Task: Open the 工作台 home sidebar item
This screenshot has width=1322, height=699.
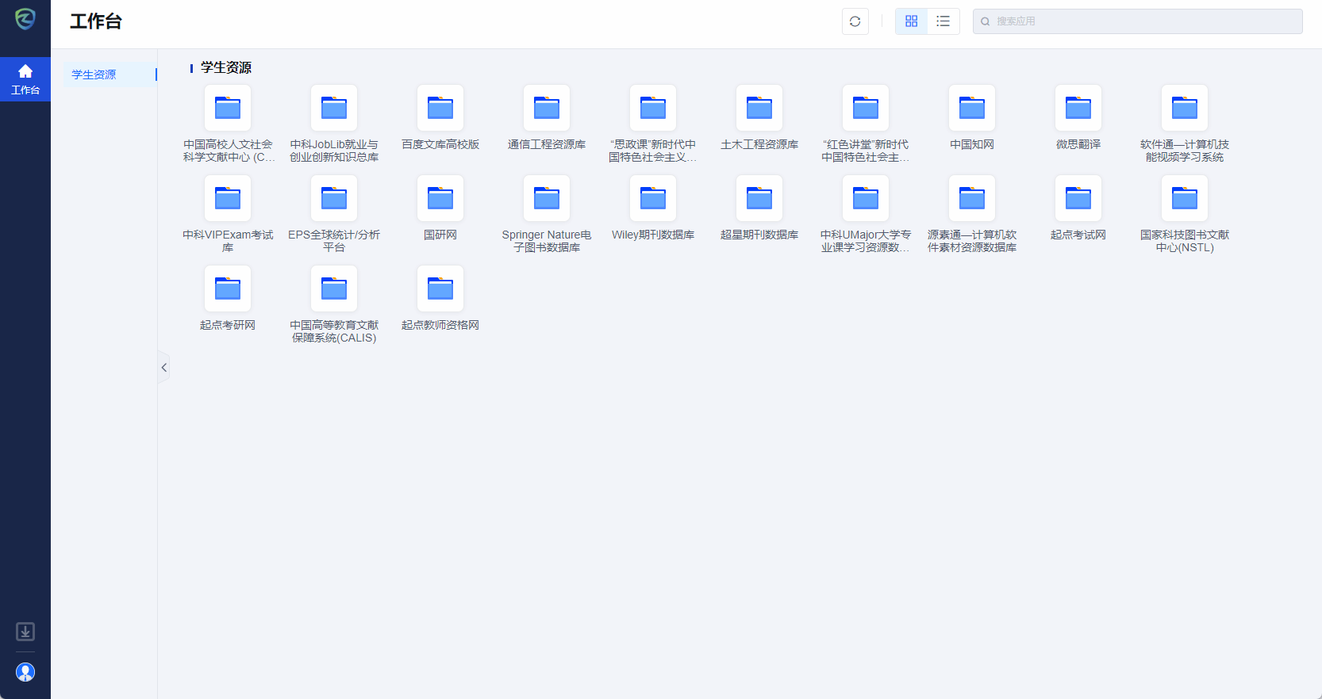Action: tap(25, 79)
